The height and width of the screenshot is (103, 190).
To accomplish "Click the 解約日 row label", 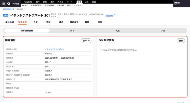I will pos(9,84).
